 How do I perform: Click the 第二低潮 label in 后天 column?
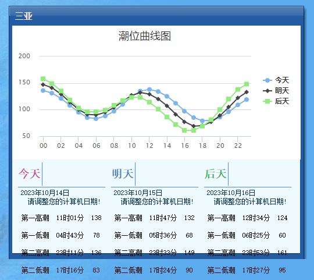(222, 270)
